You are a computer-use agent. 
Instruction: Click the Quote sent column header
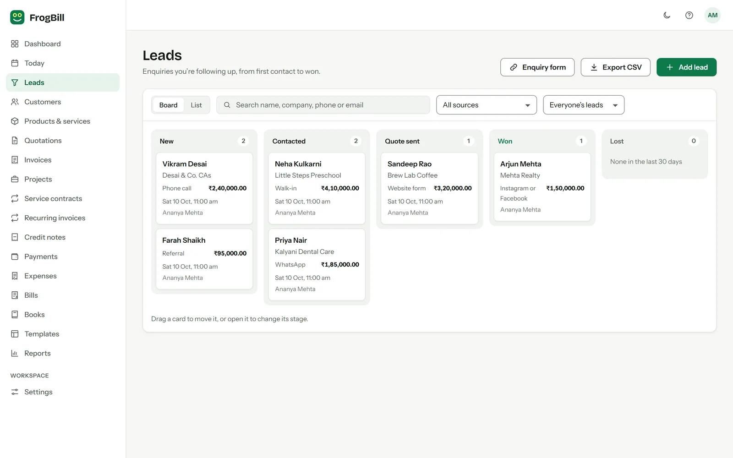tap(402, 141)
